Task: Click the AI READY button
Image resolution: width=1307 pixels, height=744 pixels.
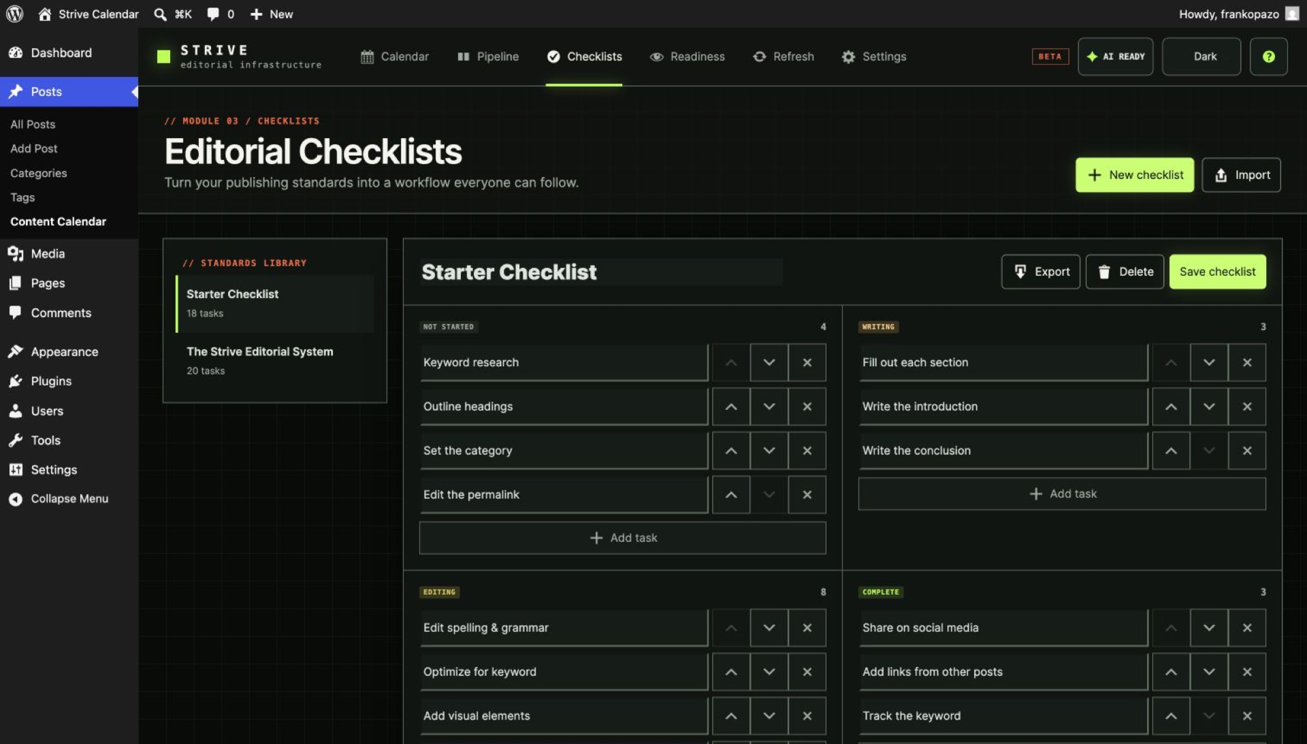Action: click(1115, 56)
